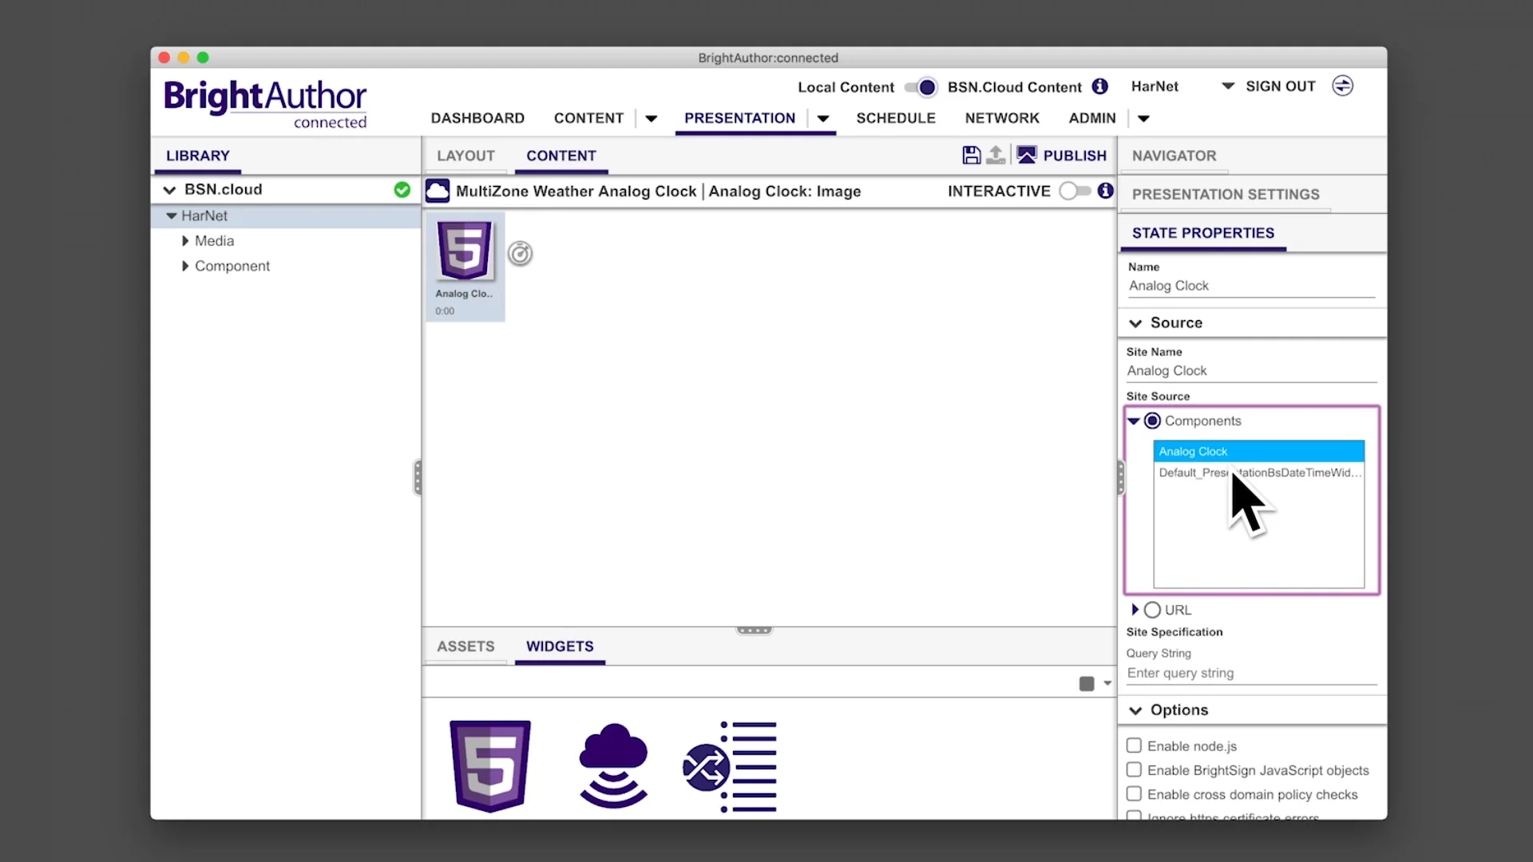Click the timer event icon next to Analog Clock
The height and width of the screenshot is (862, 1533).
point(520,254)
